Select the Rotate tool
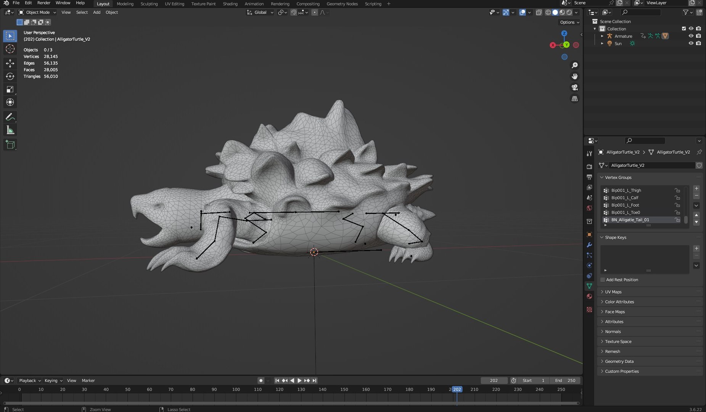The height and width of the screenshot is (412, 706). [10, 76]
